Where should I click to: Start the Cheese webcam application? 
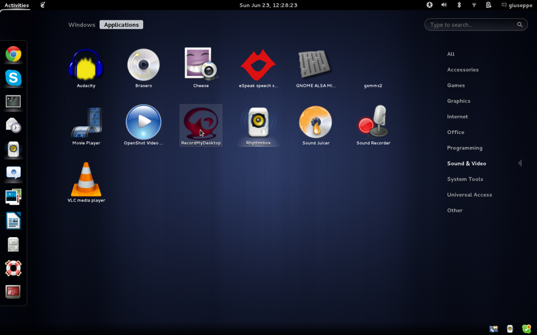coord(201,68)
